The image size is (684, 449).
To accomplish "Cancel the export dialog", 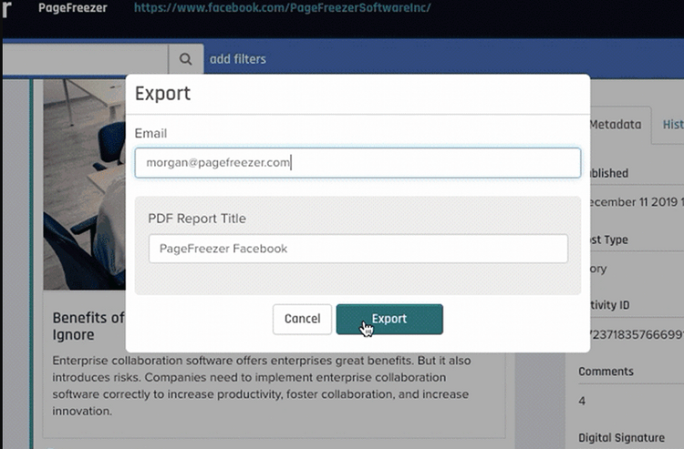I will (x=302, y=320).
